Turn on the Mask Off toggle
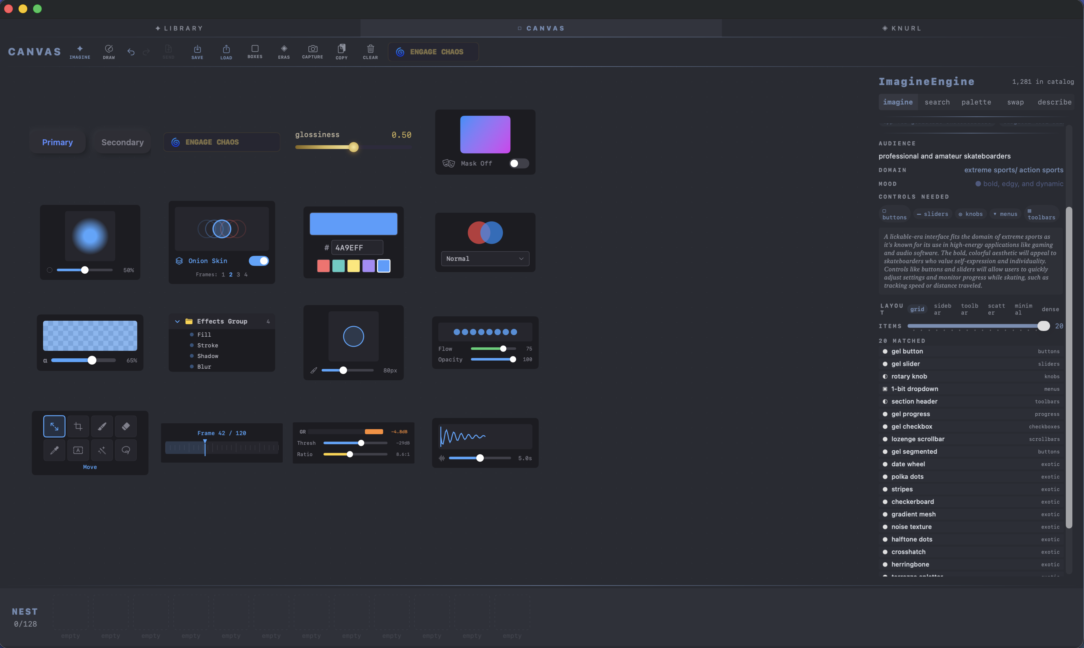The height and width of the screenshot is (648, 1084). [x=518, y=163]
